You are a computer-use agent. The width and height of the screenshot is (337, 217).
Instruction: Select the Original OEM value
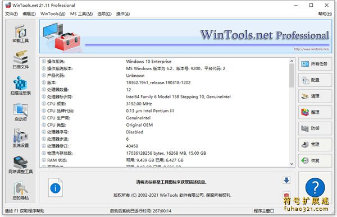tap(139, 125)
